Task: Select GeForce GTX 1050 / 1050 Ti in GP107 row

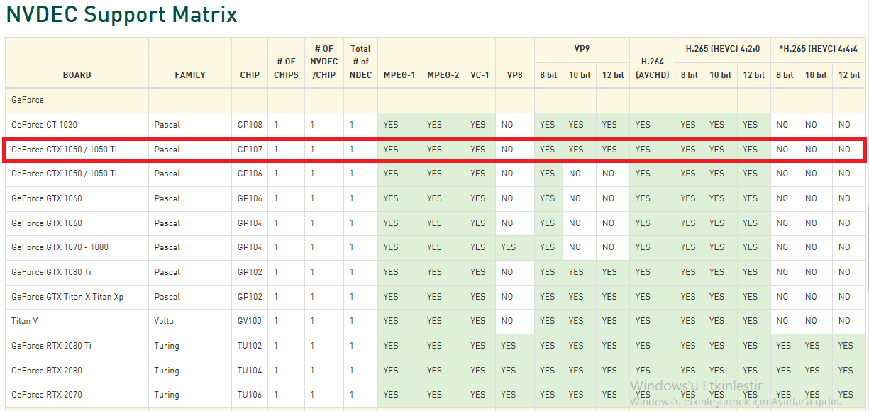Action: 64,150
